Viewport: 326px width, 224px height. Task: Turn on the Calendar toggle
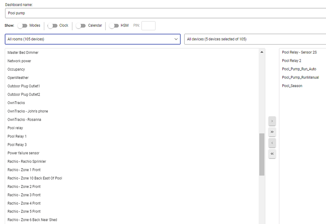coord(81,26)
